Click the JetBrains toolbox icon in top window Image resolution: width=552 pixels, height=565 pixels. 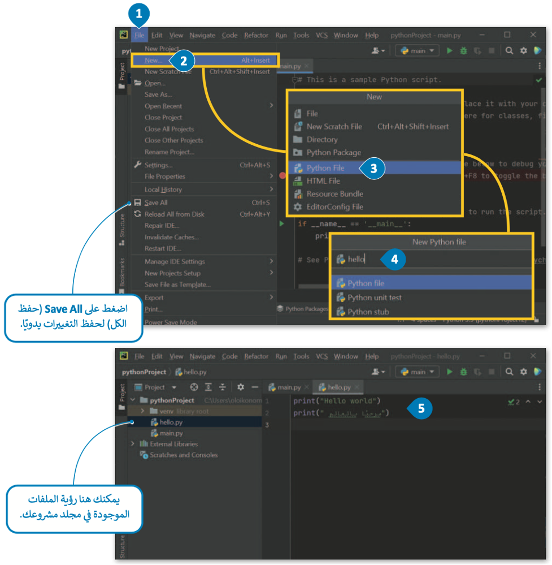(x=538, y=51)
